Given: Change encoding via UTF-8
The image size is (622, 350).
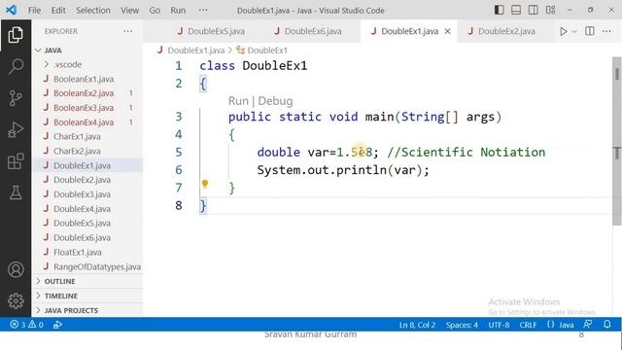Looking at the screenshot, I should [x=499, y=325].
